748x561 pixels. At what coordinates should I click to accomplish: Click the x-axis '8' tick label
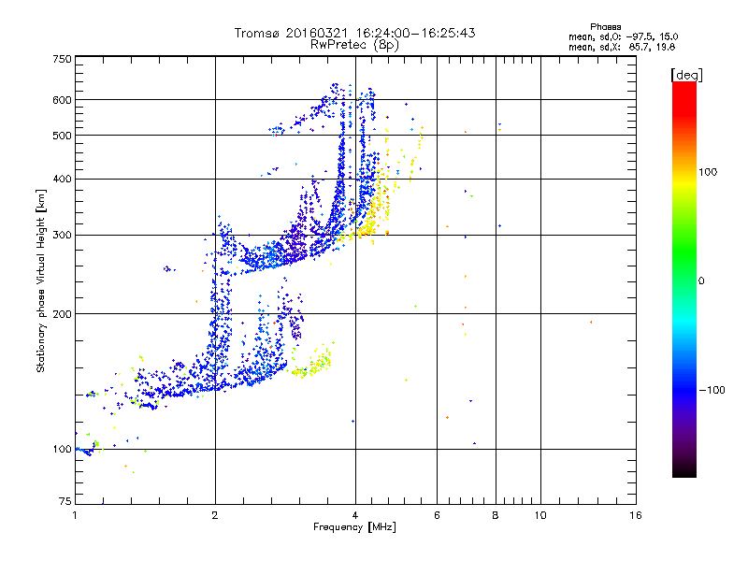click(x=496, y=515)
